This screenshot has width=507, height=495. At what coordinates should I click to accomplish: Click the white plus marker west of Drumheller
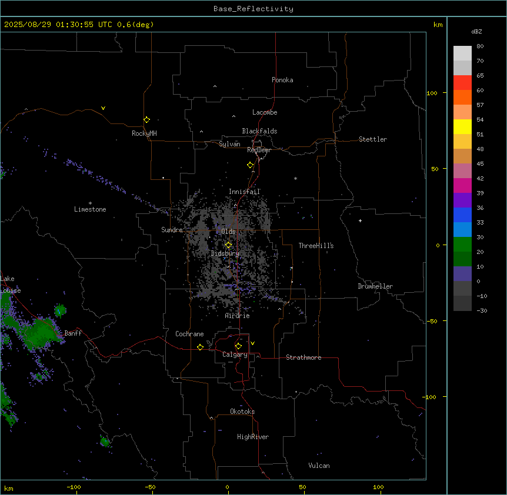(x=360, y=220)
